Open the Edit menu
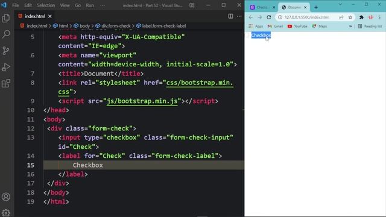Viewport: 386px width, 217px height. pos(28,5)
